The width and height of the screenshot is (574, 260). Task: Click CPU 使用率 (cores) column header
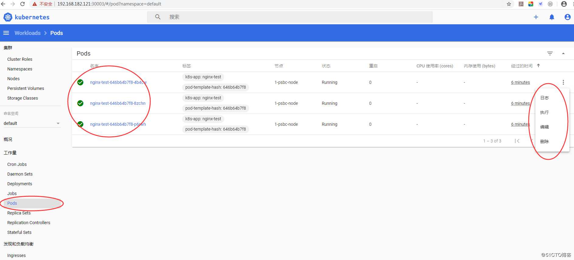coord(435,66)
